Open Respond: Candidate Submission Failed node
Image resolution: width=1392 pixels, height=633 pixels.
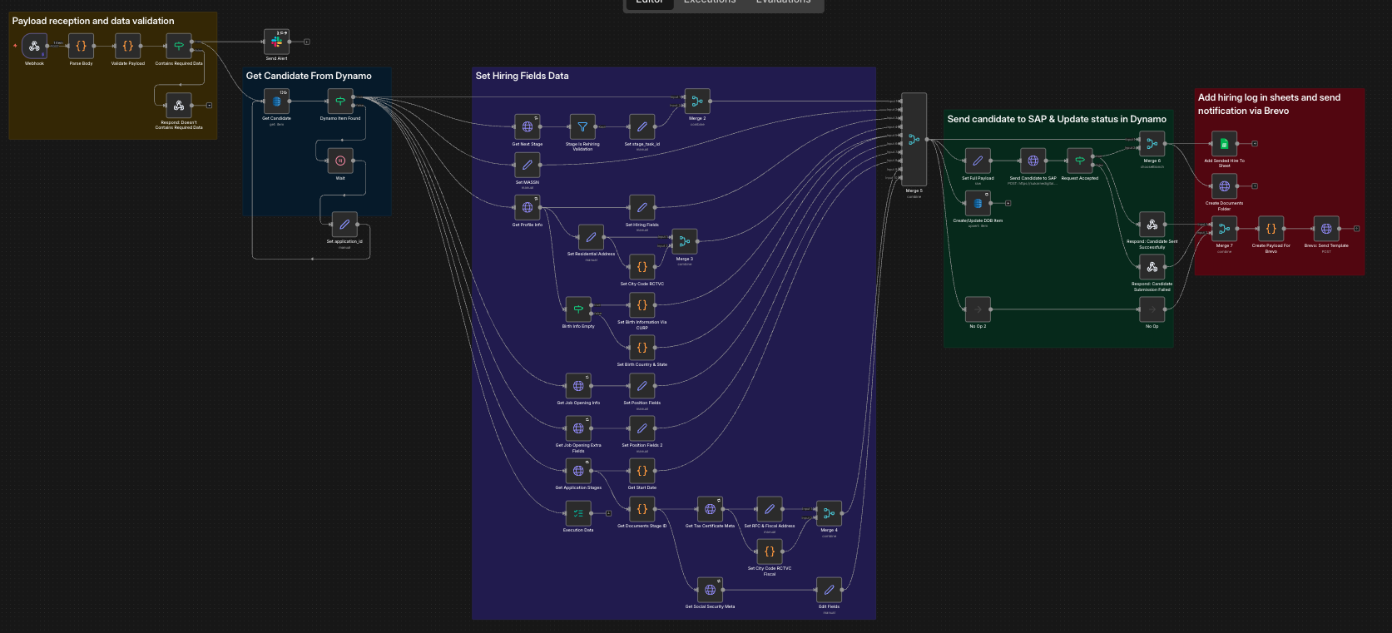(1152, 267)
